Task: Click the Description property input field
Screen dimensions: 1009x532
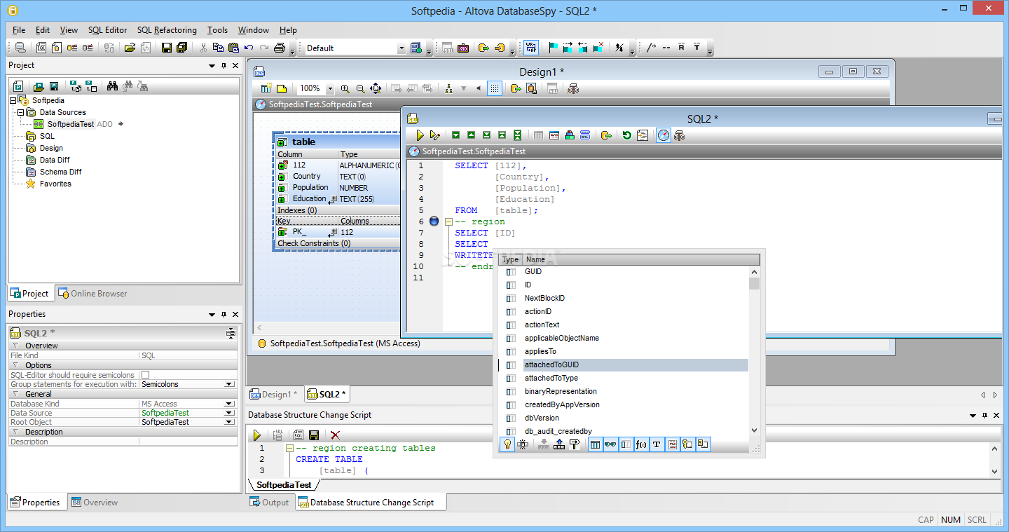Action: point(188,442)
